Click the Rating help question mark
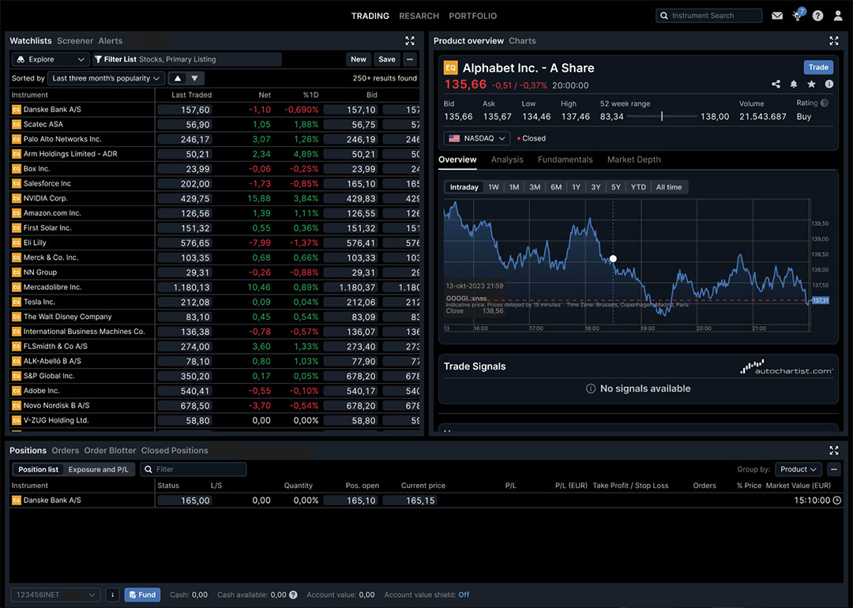The height and width of the screenshot is (608, 853). (824, 103)
